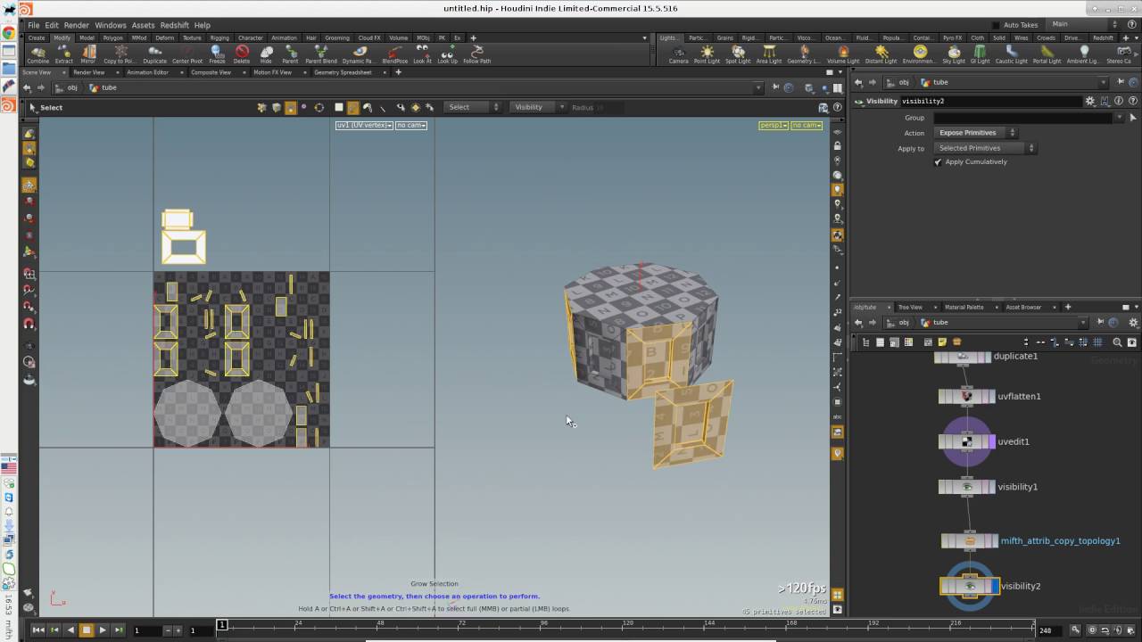Open the Redshift menu
This screenshot has height=642, width=1142.
tap(175, 25)
